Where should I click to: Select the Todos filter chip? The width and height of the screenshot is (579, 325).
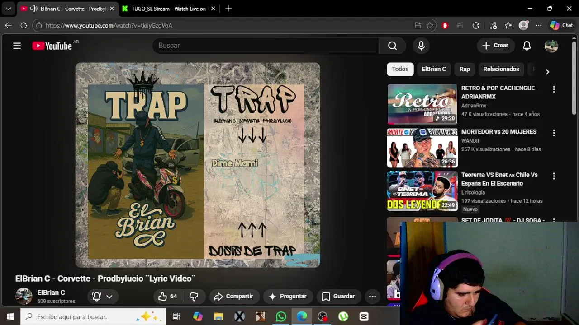click(400, 69)
